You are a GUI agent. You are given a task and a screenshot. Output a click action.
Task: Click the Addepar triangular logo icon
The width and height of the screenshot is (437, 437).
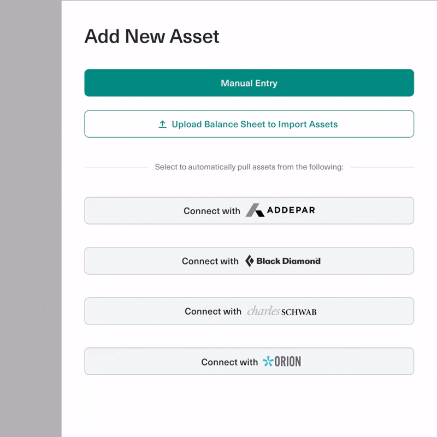(x=255, y=210)
